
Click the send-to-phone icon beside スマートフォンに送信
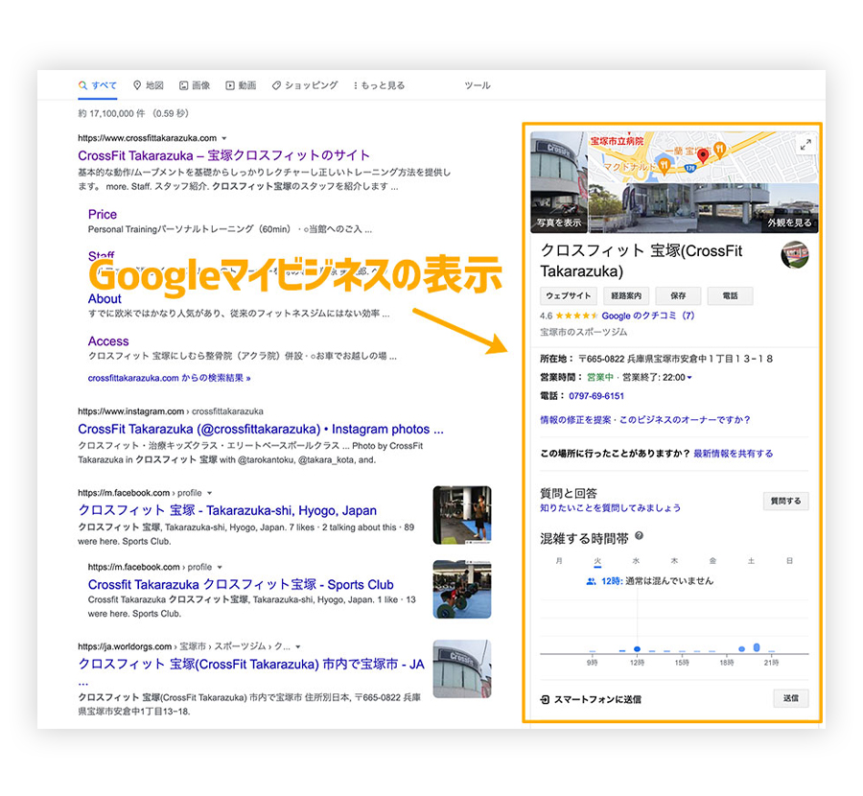pos(546,699)
